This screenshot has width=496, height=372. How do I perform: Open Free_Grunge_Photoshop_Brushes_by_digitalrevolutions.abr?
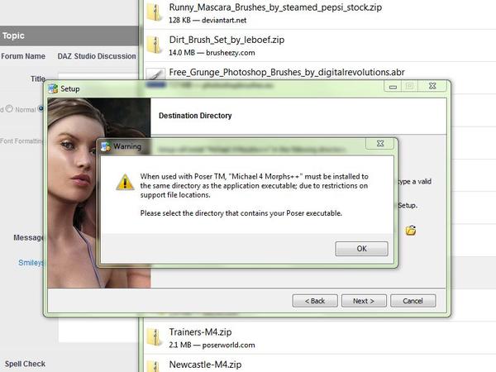pos(287,73)
